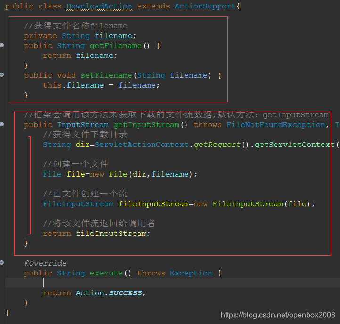This screenshot has width=340, height=324.
Task: Collapse the getFilename method fold marker
Action: 2,45
